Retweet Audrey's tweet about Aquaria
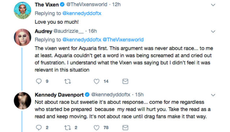230x132 pixels. tap(68, 81)
